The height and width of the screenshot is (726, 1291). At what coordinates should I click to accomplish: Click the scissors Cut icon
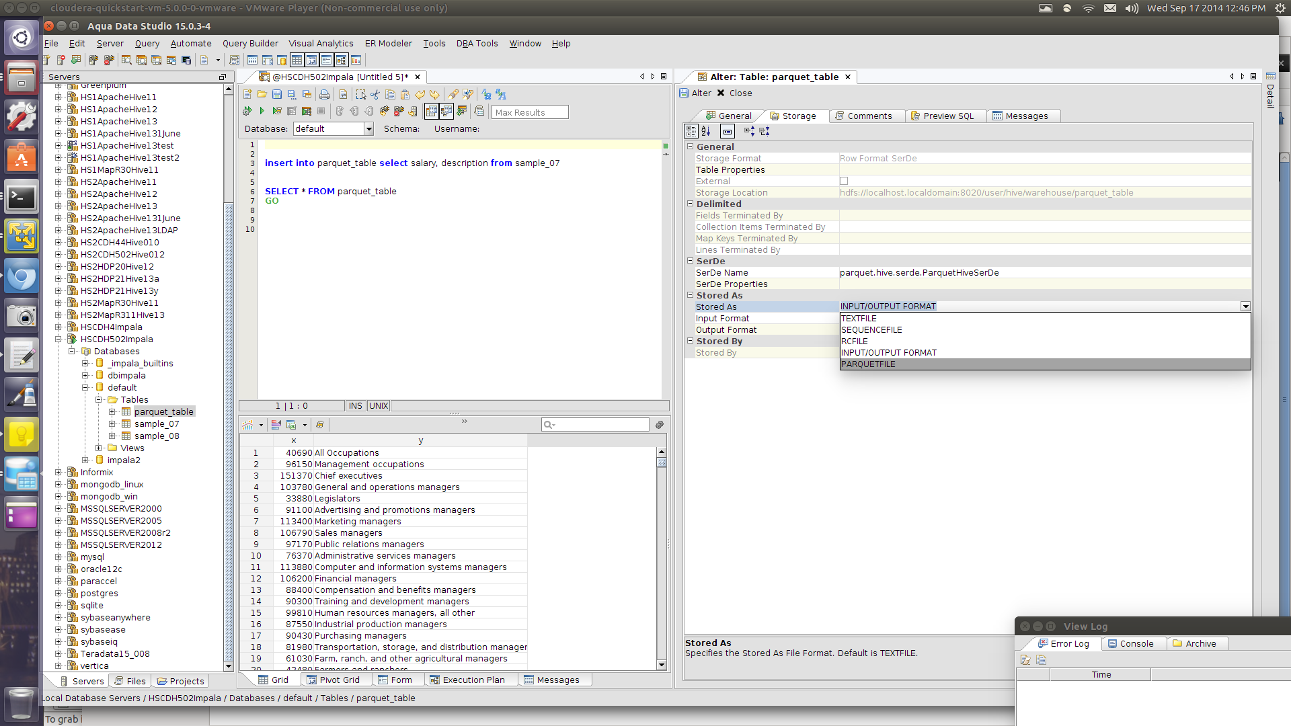375,95
